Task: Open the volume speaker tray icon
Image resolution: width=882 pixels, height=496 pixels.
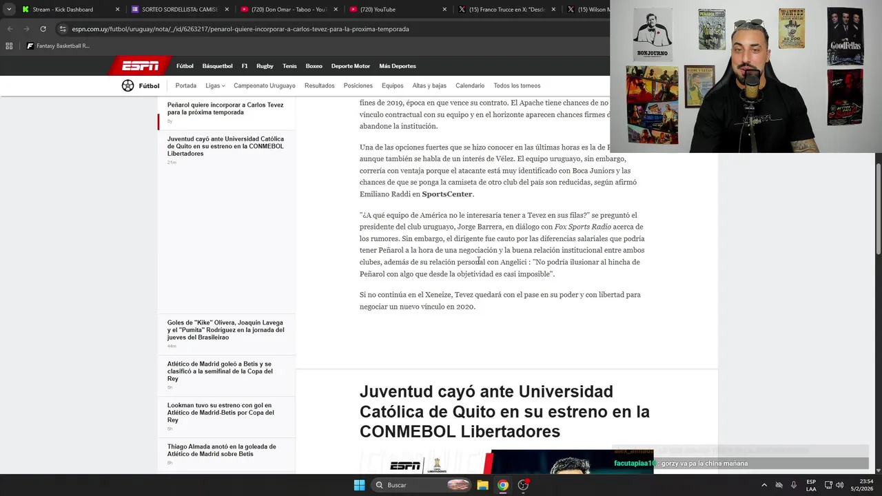Action: pos(839,485)
